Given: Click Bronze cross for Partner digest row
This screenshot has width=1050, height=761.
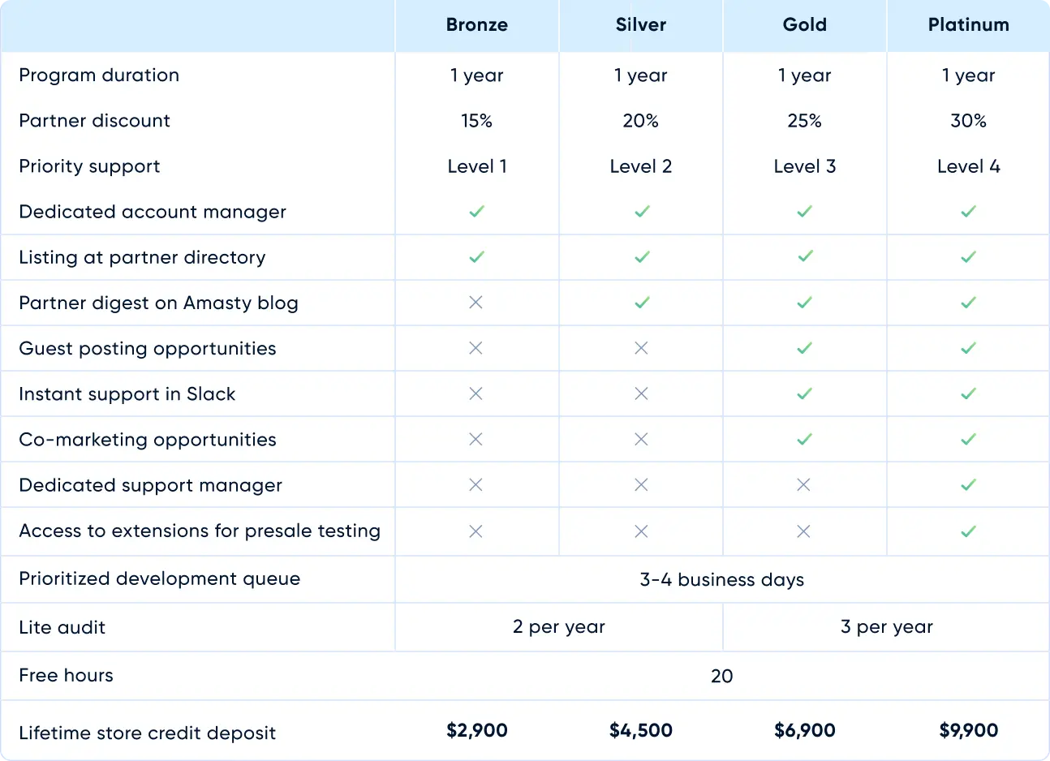Looking at the screenshot, I should pyautogui.click(x=476, y=303).
